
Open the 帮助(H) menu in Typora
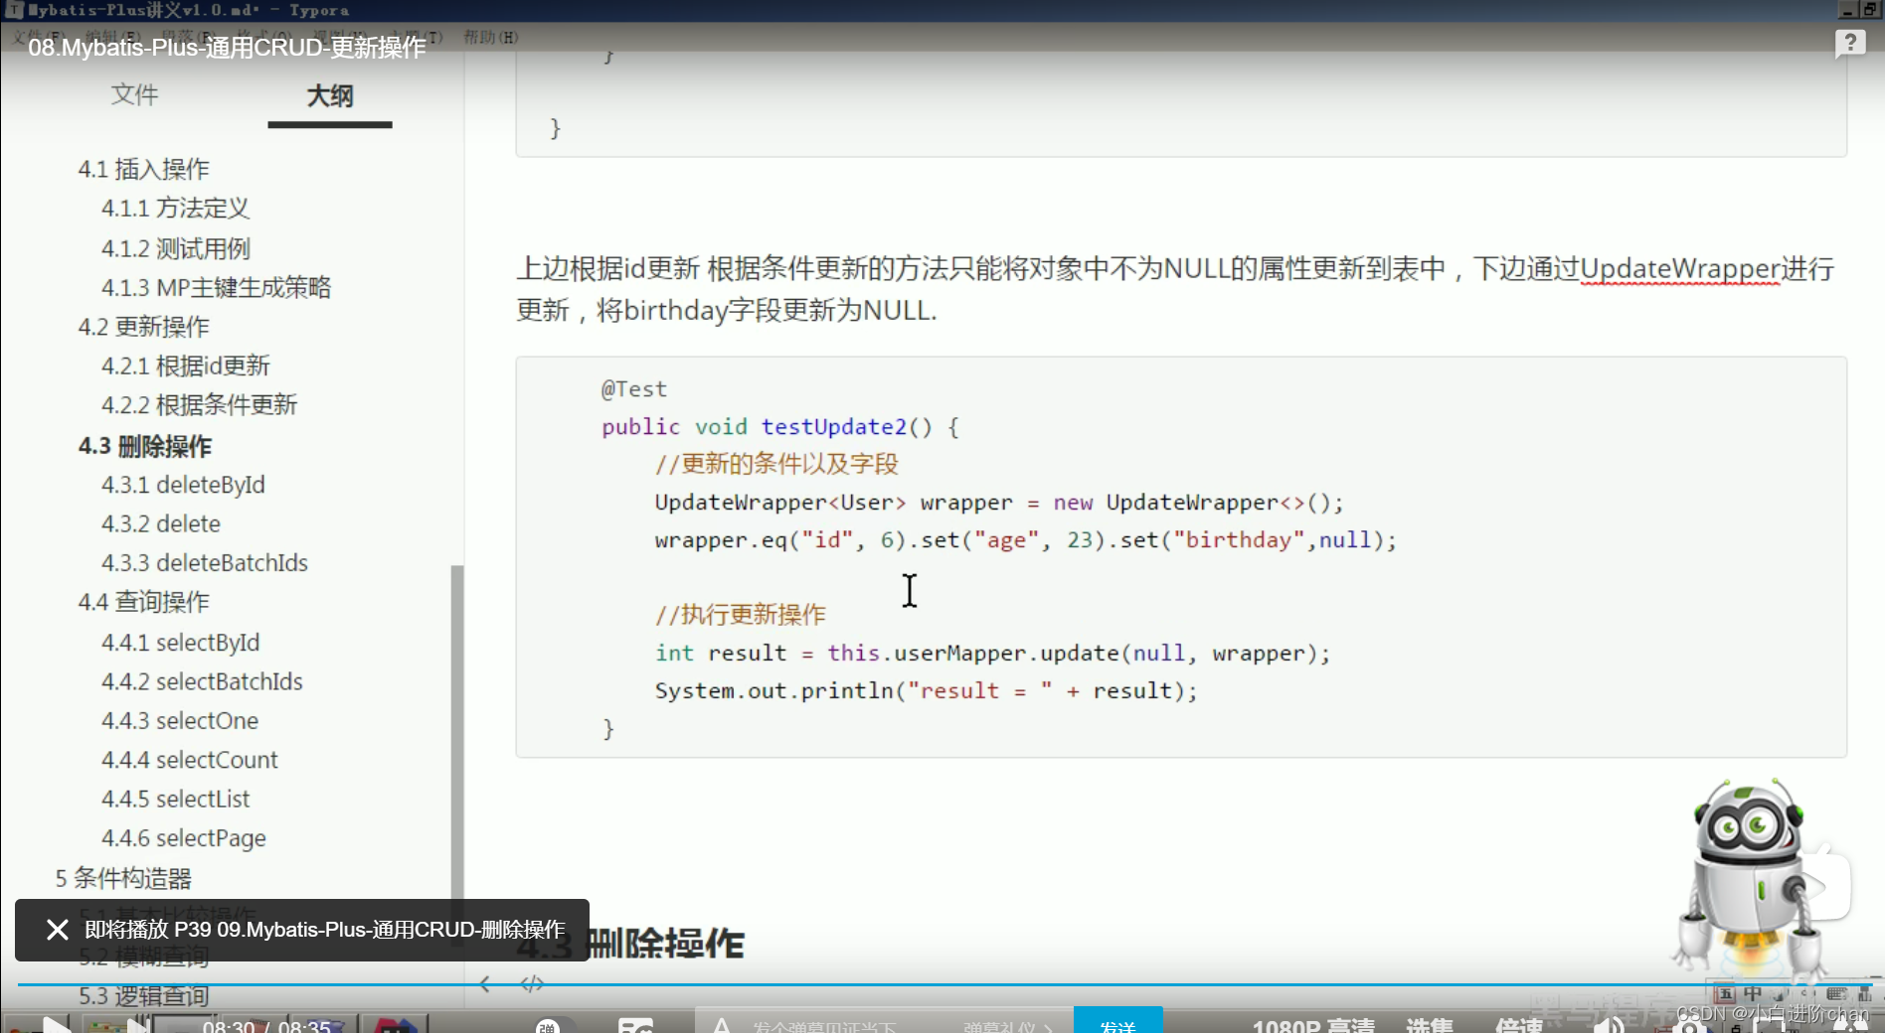[x=491, y=37]
